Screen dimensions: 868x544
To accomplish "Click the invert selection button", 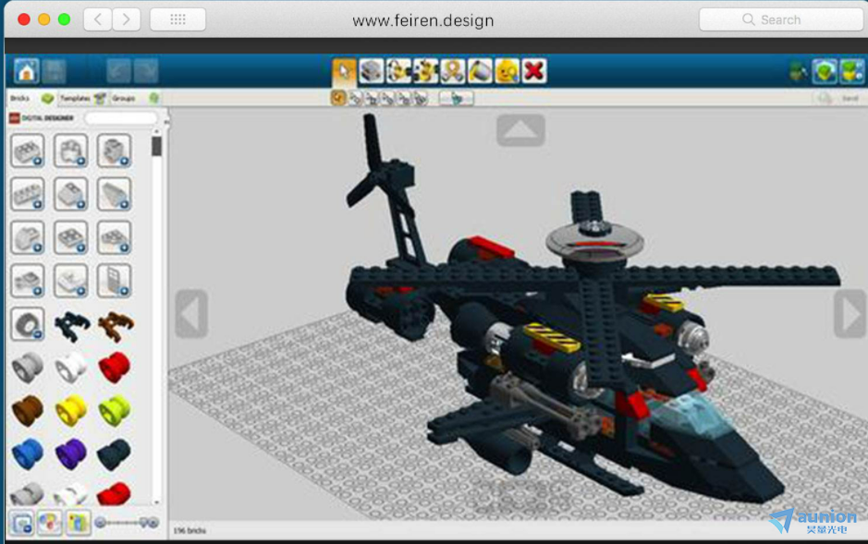I will (x=456, y=99).
